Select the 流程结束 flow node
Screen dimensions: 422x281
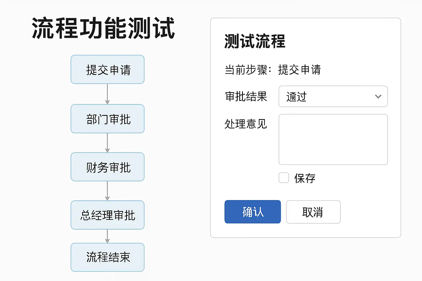pos(107,257)
